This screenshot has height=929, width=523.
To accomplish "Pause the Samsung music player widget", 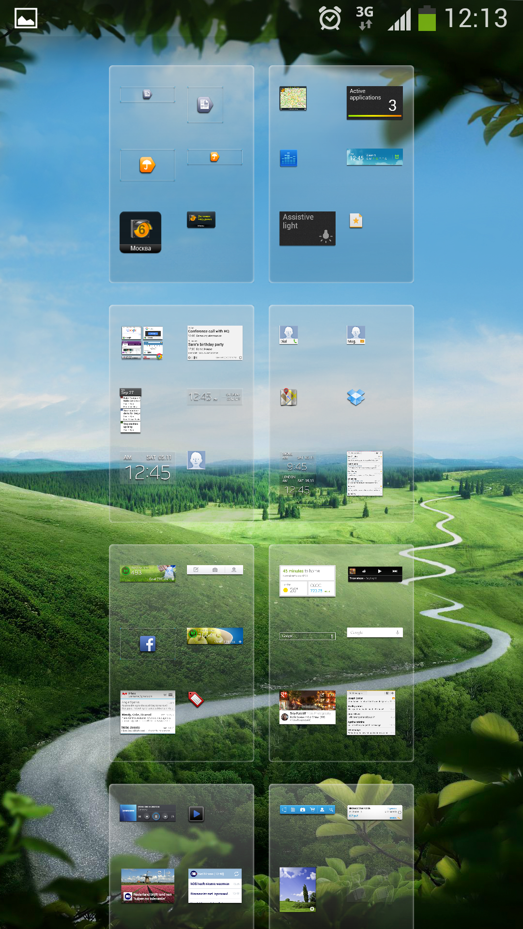I will coord(156,816).
